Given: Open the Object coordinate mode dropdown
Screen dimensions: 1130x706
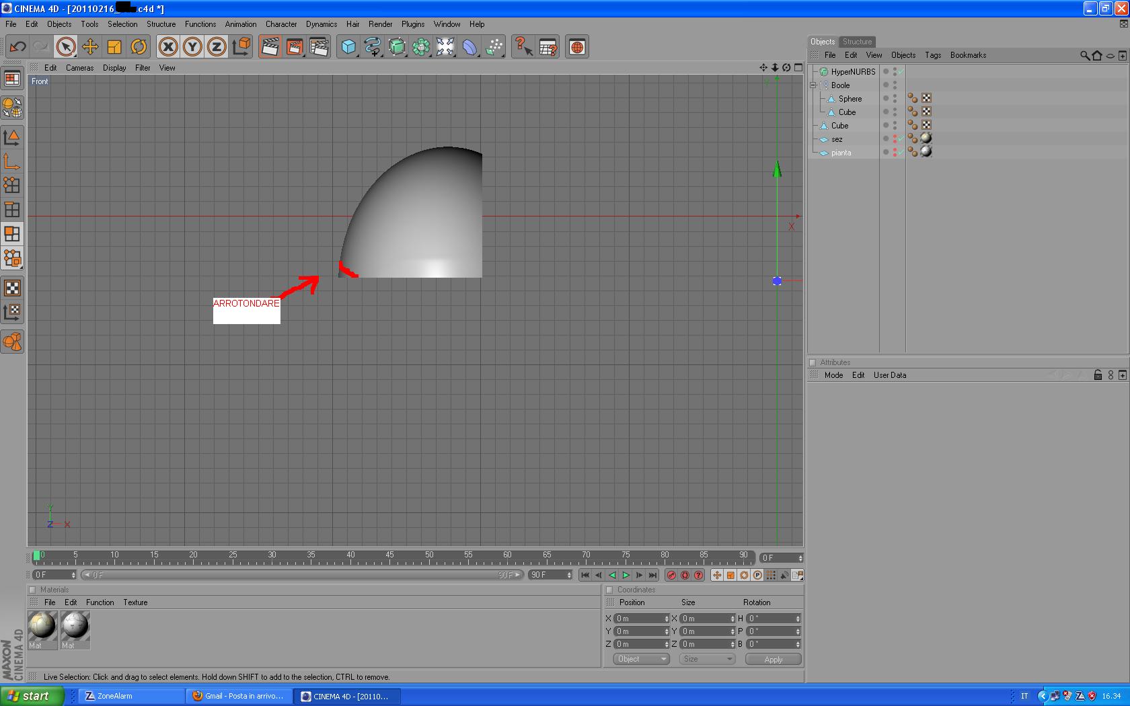Looking at the screenshot, I should [x=641, y=659].
